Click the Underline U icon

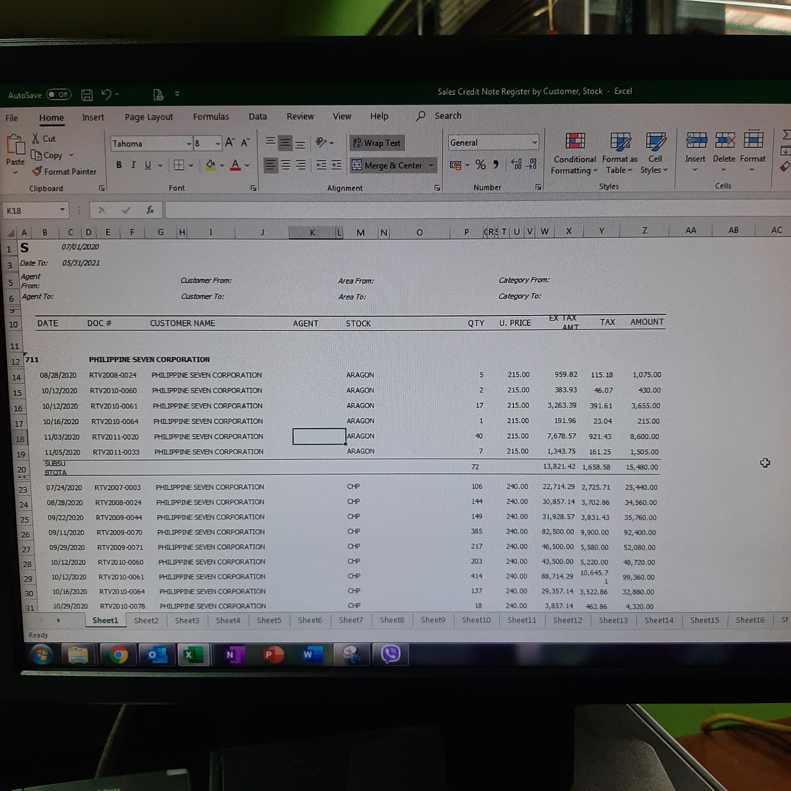click(x=148, y=165)
